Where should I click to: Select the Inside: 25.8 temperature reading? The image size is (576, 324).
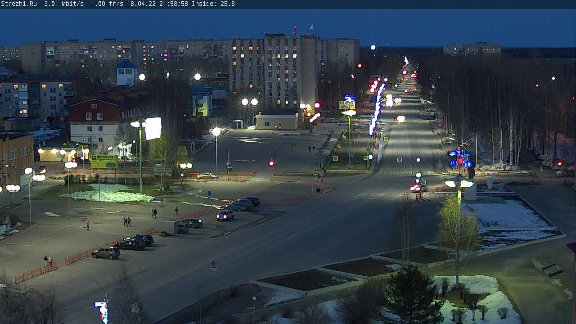point(213,4)
